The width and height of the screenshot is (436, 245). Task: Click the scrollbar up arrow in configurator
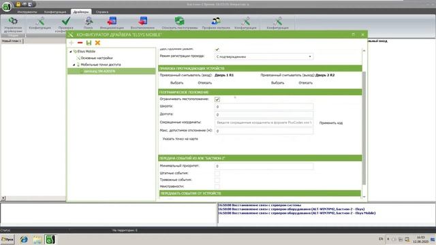[364, 51]
